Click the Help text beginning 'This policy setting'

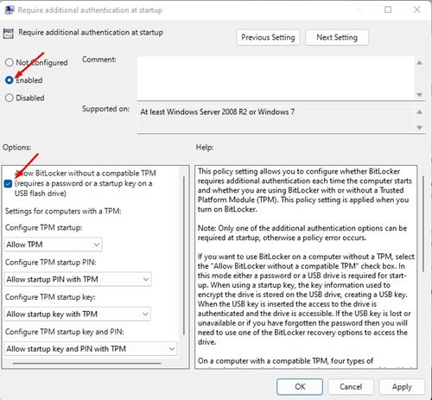[305, 190]
